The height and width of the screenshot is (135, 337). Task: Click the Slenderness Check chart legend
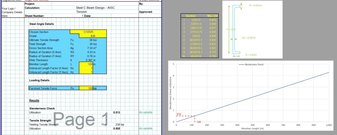pos(251,65)
